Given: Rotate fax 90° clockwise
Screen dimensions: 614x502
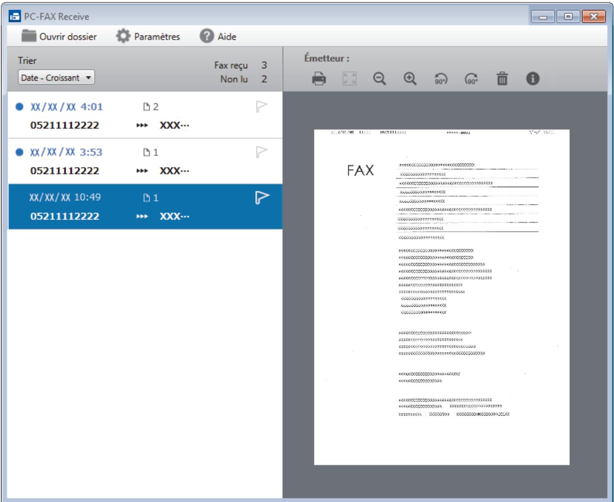Looking at the screenshot, I should (x=471, y=79).
